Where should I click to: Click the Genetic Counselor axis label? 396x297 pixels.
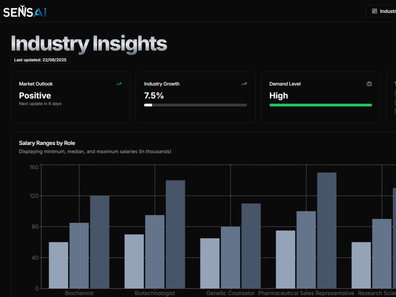pyautogui.click(x=230, y=293)
